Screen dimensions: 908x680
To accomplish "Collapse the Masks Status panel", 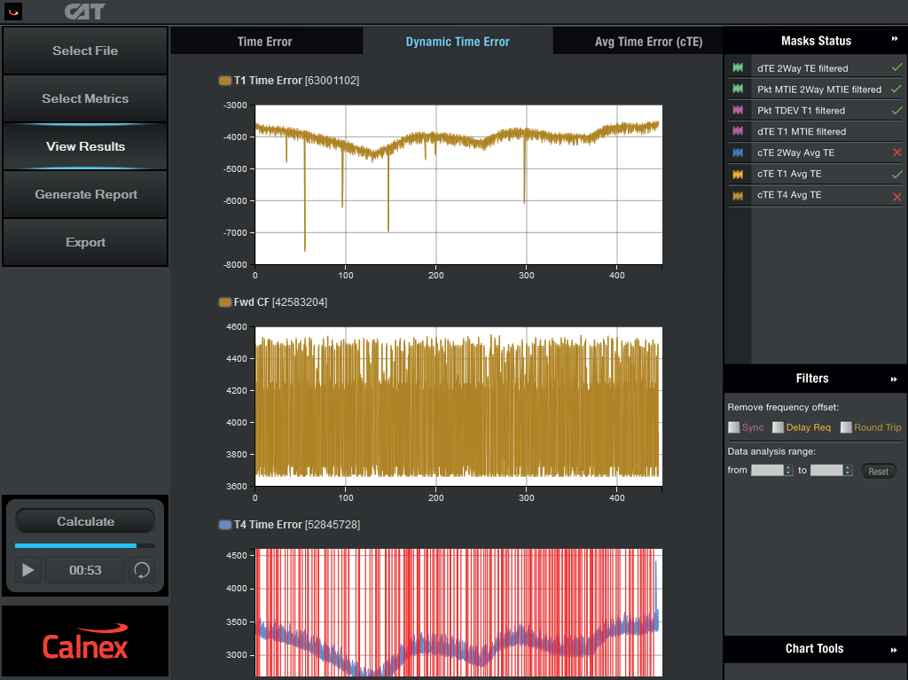I will 895,40.
